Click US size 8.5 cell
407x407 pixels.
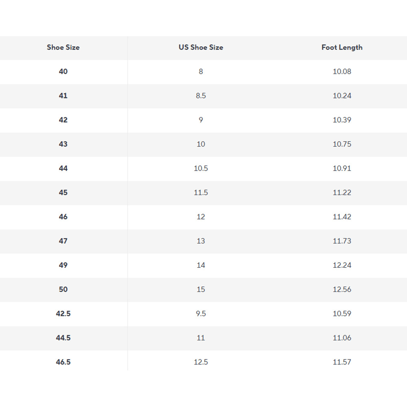tap(201, 96)
